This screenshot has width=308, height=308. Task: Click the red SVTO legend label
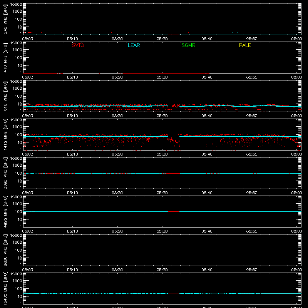click(x=78, y=45)
